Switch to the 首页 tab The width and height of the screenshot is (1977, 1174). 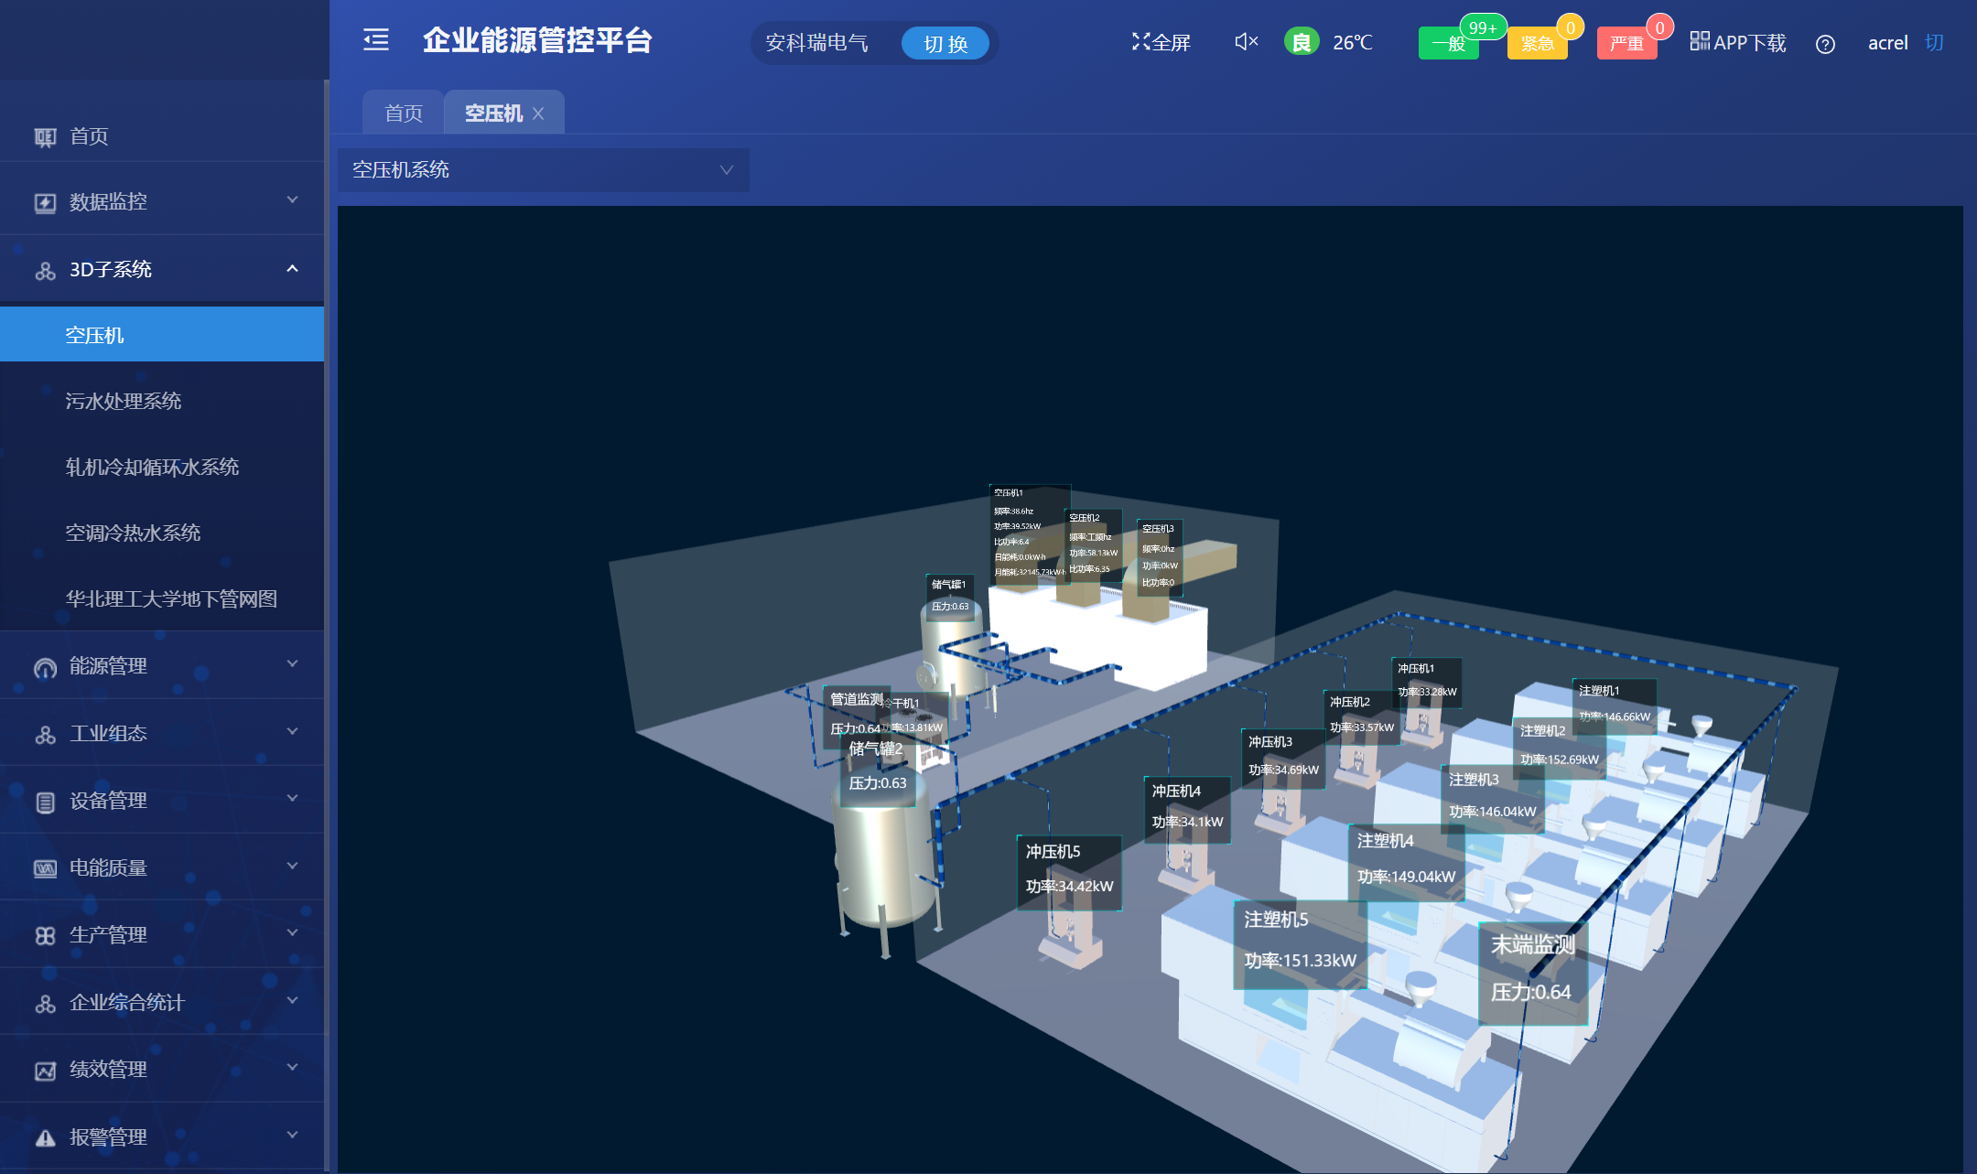[404, 113]
